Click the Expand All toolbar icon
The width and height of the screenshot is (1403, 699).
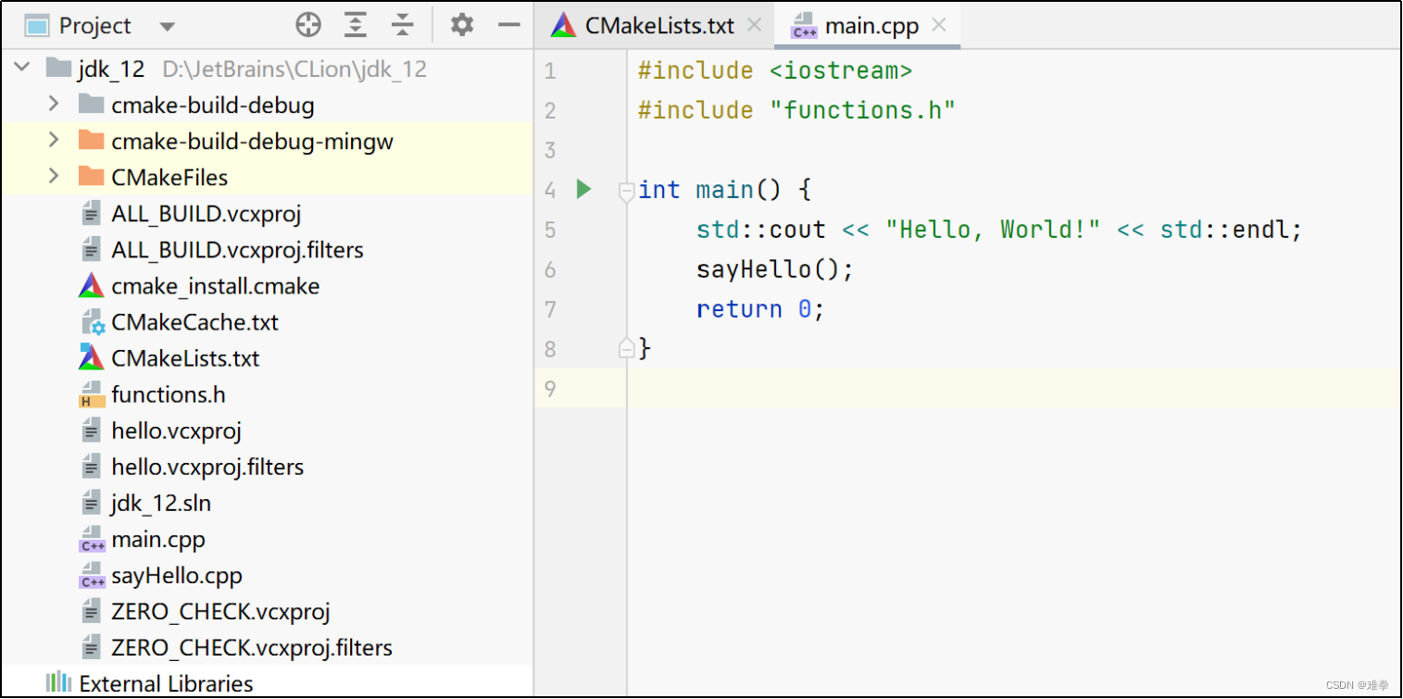(x=356, y=25)
